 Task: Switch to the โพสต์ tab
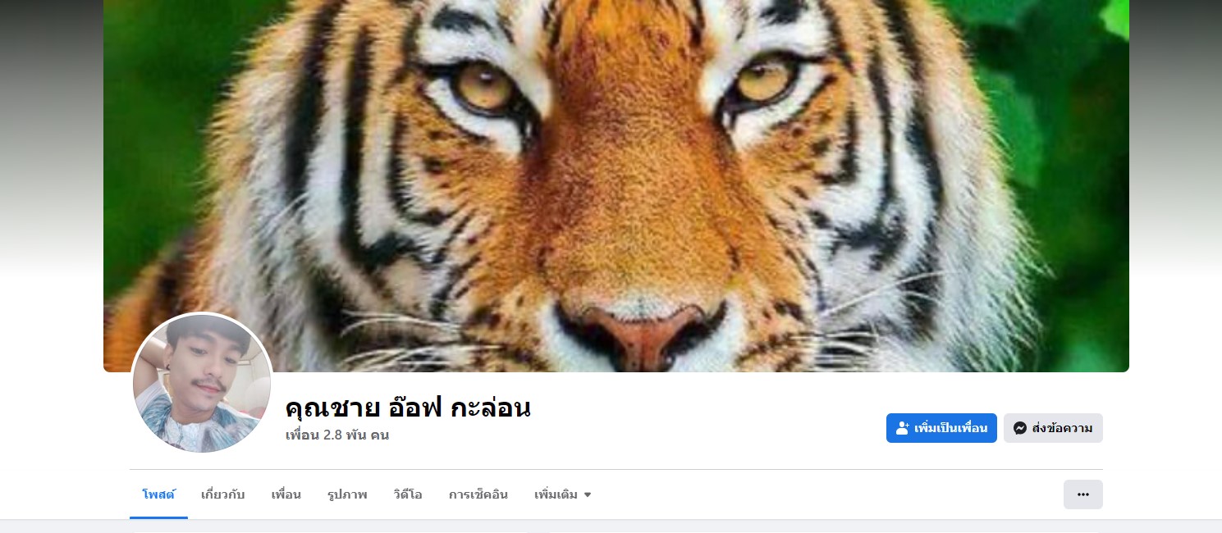click(158, 494)
